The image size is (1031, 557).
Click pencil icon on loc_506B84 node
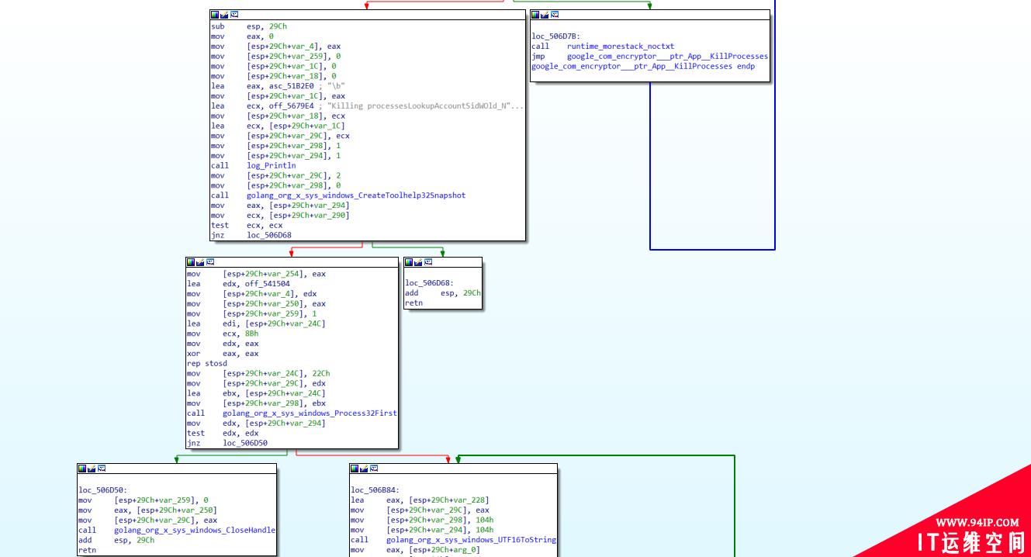pyautogui.click(x=364, y=469)
